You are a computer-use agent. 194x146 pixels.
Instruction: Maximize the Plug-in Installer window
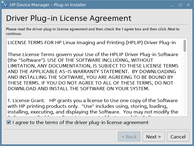click(x=180, y=5)
